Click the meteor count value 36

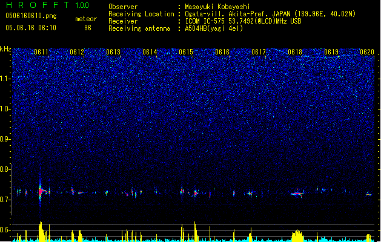click(x=88, y=28)
